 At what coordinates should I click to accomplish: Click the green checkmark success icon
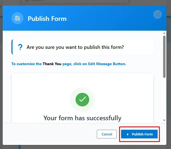coord(82,100)
